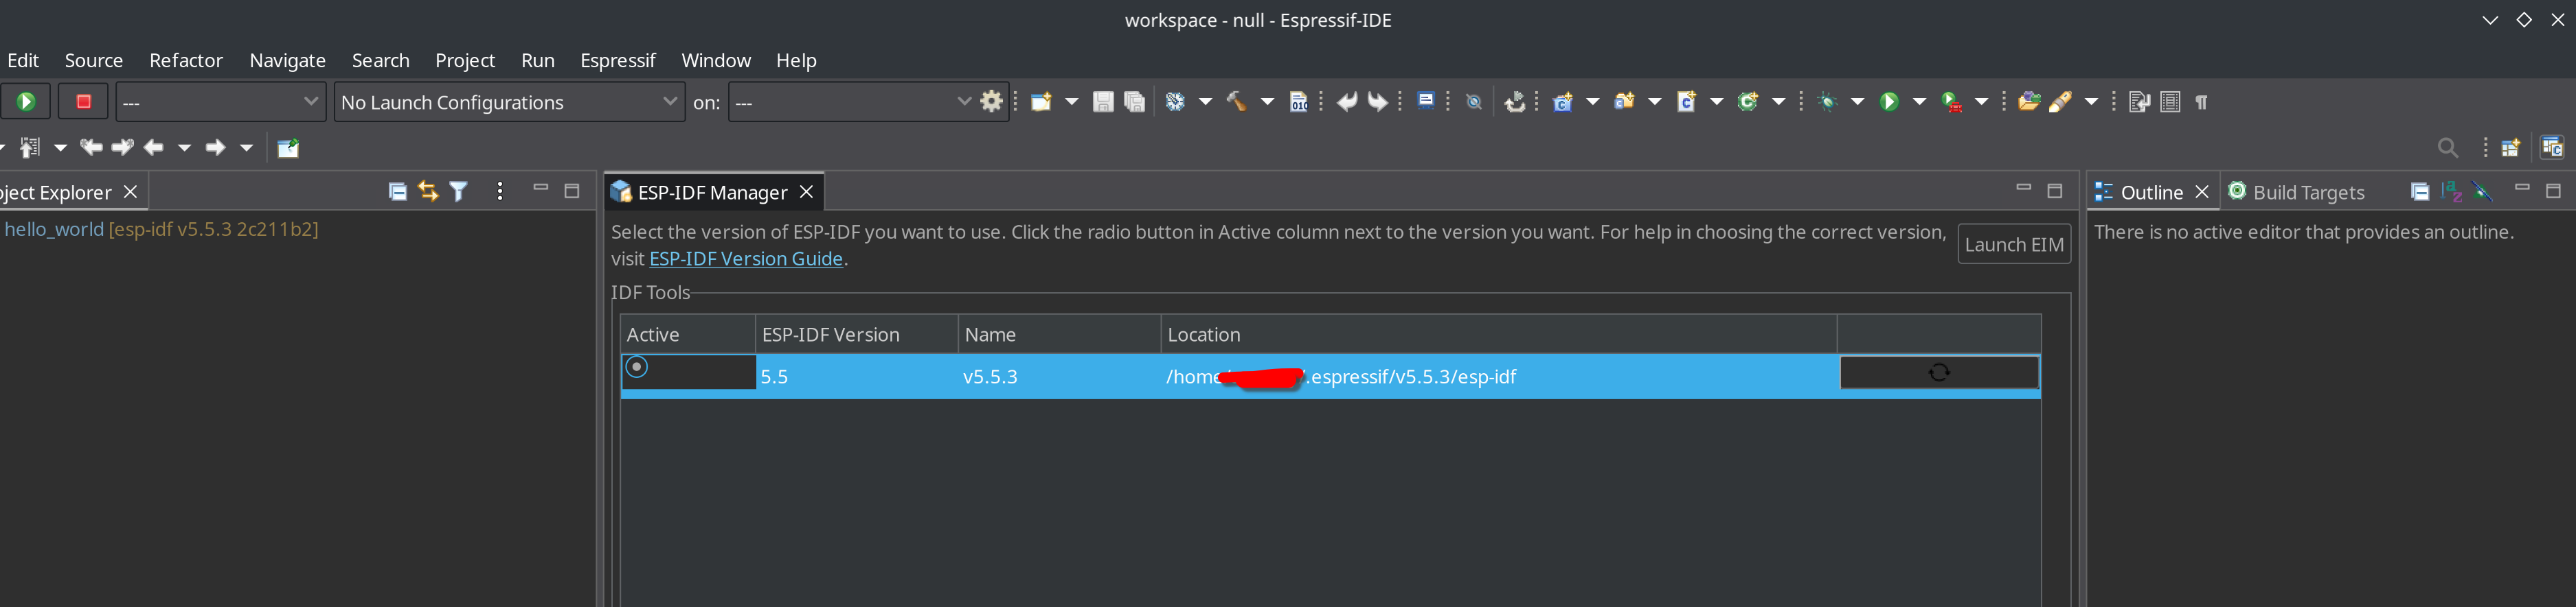
Task: Open the ESP-IDF Version Guide link
Action: pos(746,259)
